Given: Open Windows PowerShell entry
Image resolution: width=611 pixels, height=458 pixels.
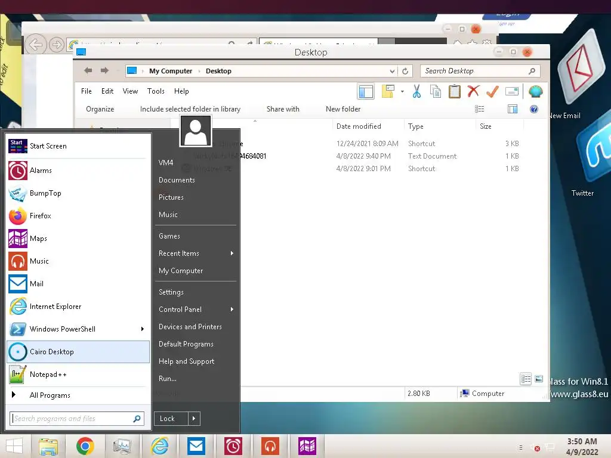Looking at the screenshot, I should (x=78, y=329).
